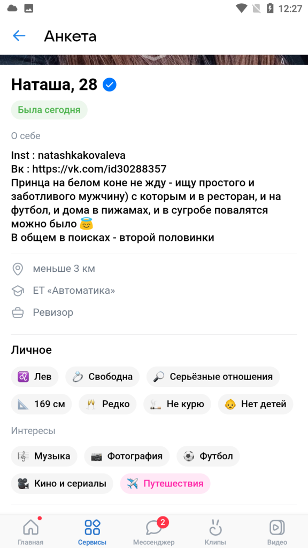308x548 pixels.
Task: Tap the Серьёзные отношения chip
Action: [213, 377]
